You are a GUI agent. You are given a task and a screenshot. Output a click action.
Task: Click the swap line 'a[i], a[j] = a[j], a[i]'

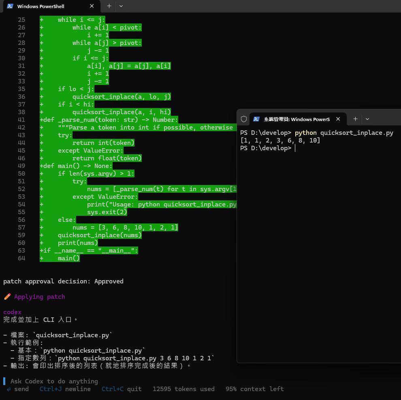[129, 66]
